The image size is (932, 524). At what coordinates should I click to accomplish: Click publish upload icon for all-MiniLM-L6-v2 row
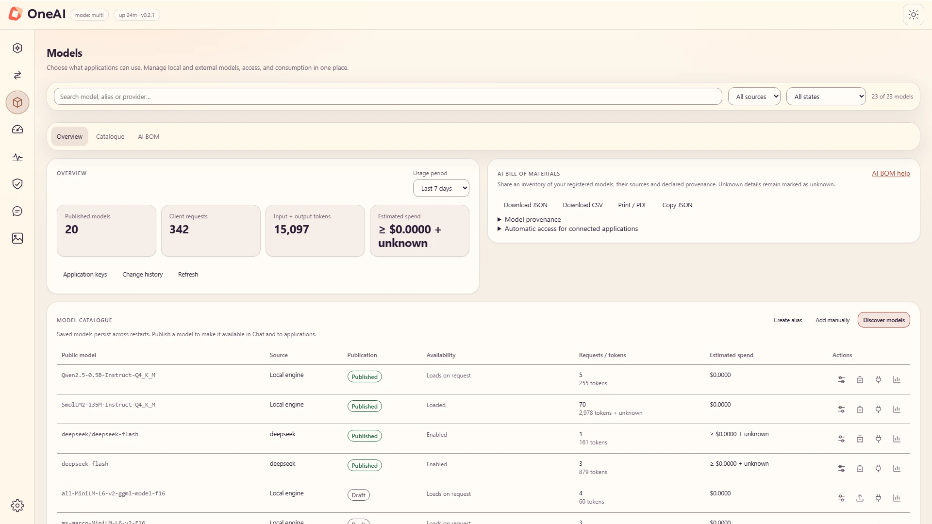pos(860,498)
